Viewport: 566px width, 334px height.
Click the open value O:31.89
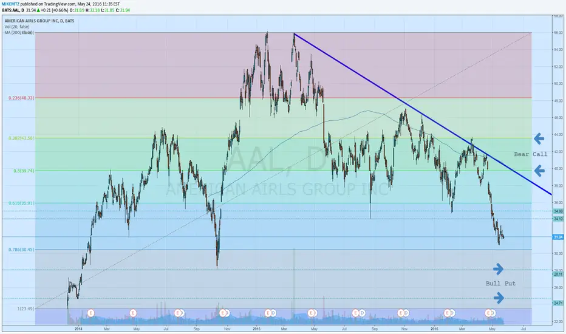point(77,10)
